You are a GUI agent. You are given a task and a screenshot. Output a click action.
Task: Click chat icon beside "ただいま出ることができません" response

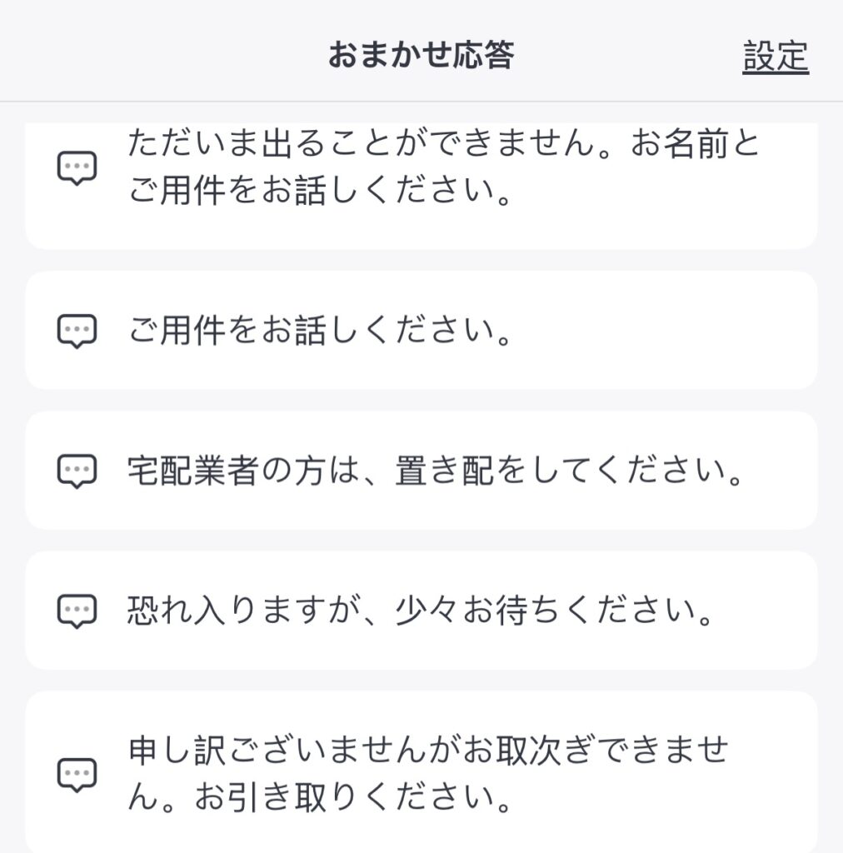[77, 169]
